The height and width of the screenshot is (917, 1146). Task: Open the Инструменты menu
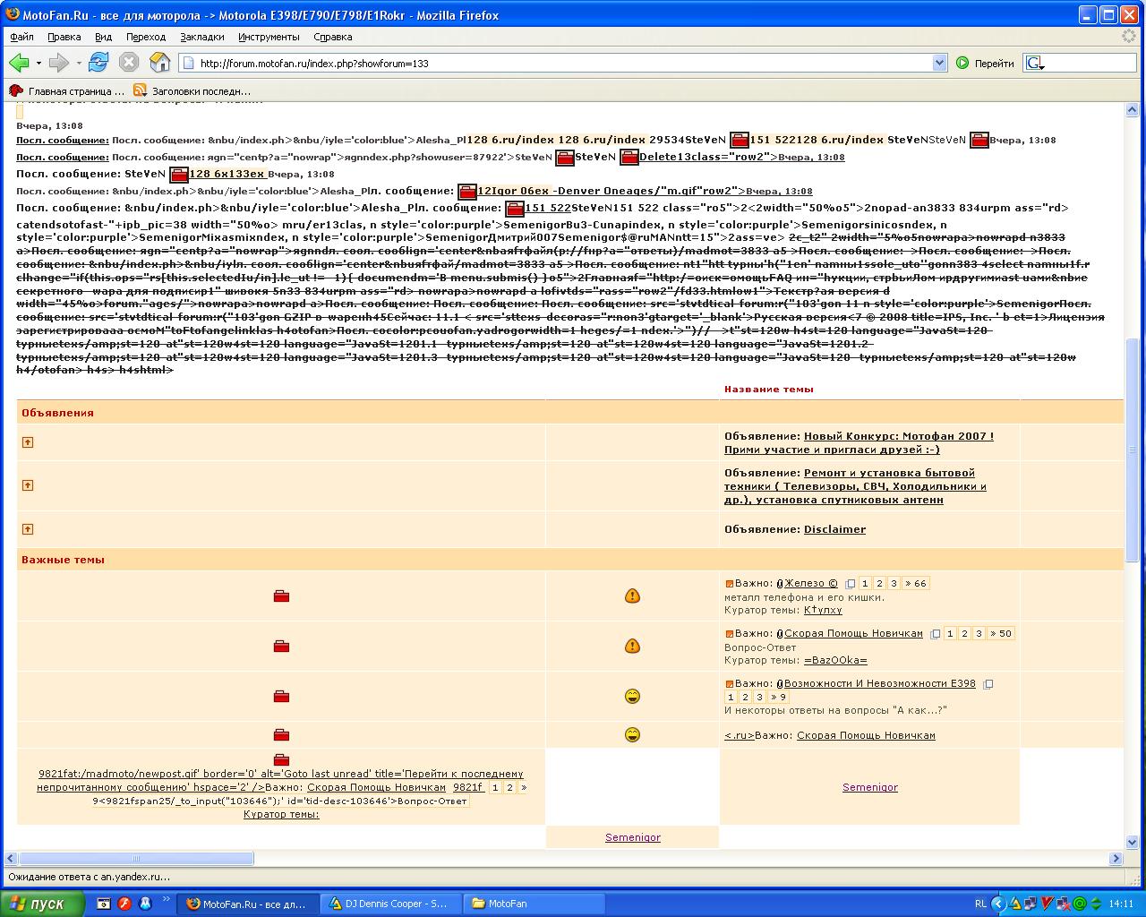pyautogui.click(x=269, y=37)
